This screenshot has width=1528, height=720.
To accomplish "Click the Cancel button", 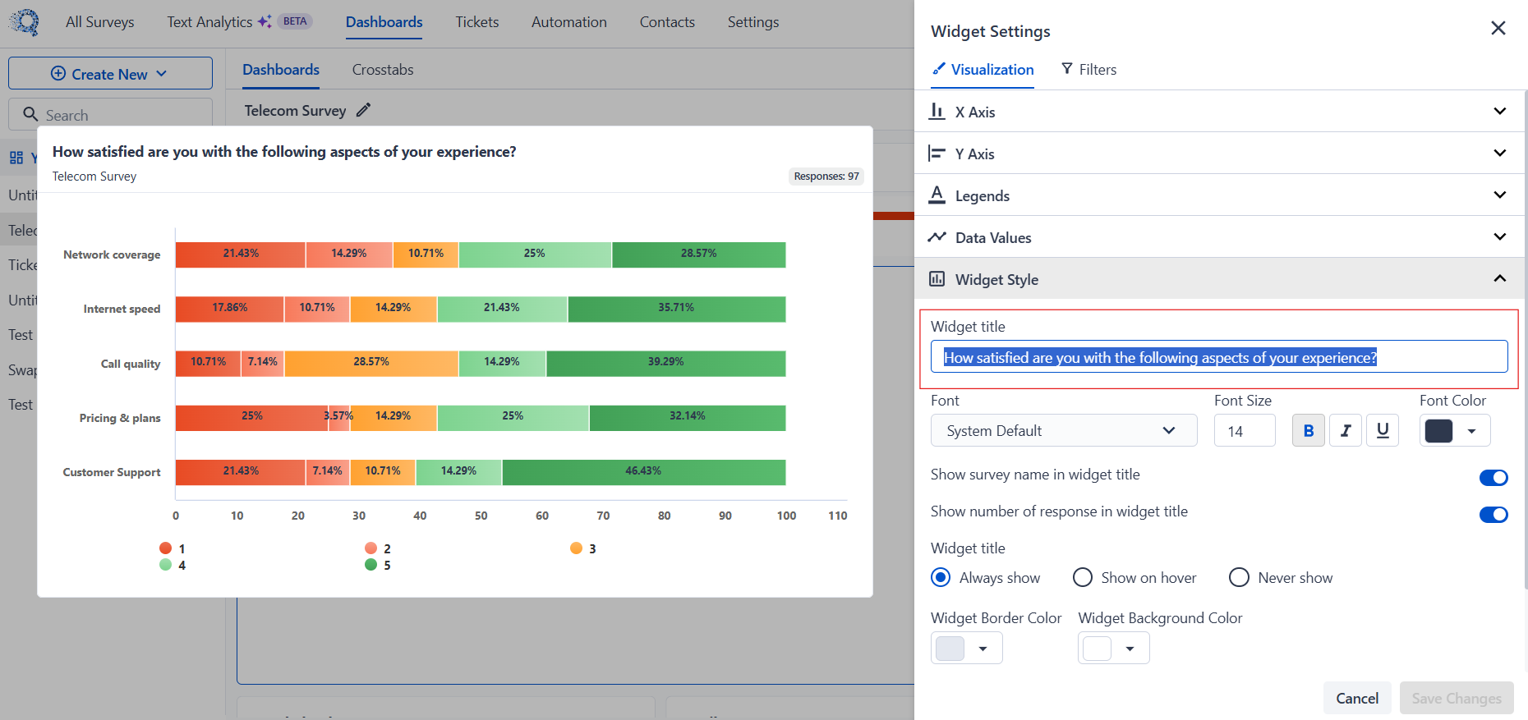I will tap(1357, 698).
